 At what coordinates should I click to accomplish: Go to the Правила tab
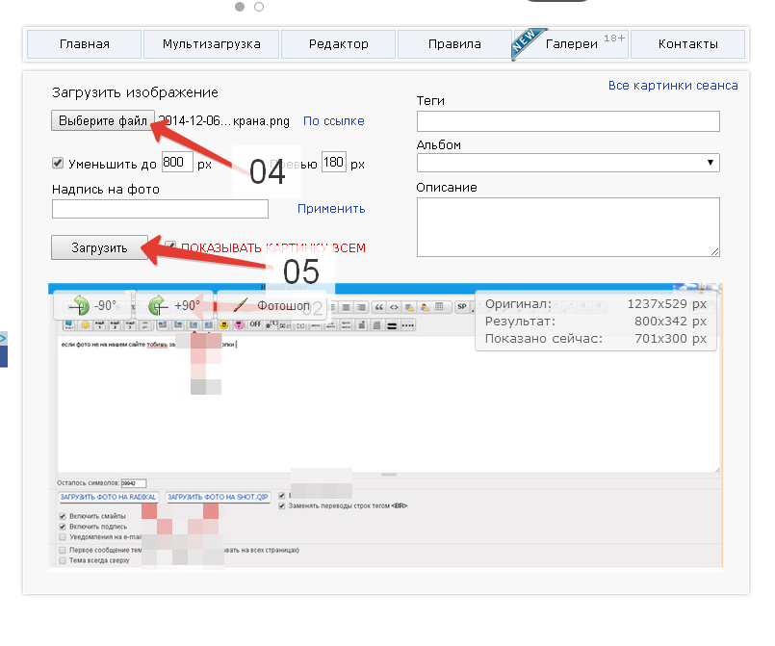(x=454, y=44)
